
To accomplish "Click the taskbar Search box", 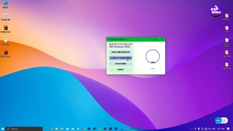I will point(24,129).
